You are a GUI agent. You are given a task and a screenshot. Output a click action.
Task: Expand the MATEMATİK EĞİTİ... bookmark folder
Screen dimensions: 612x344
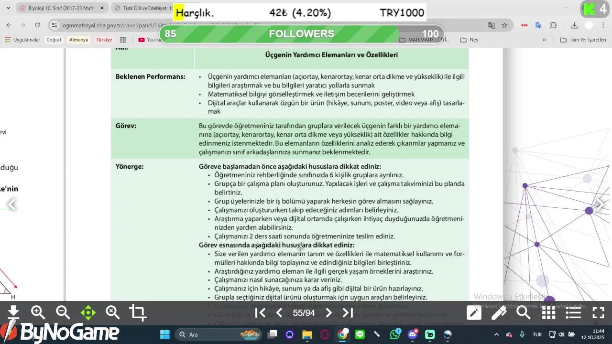(424, 40)
